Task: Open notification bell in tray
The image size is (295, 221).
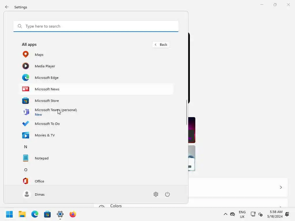Action: pyautogui.click(x=287, y=214)
